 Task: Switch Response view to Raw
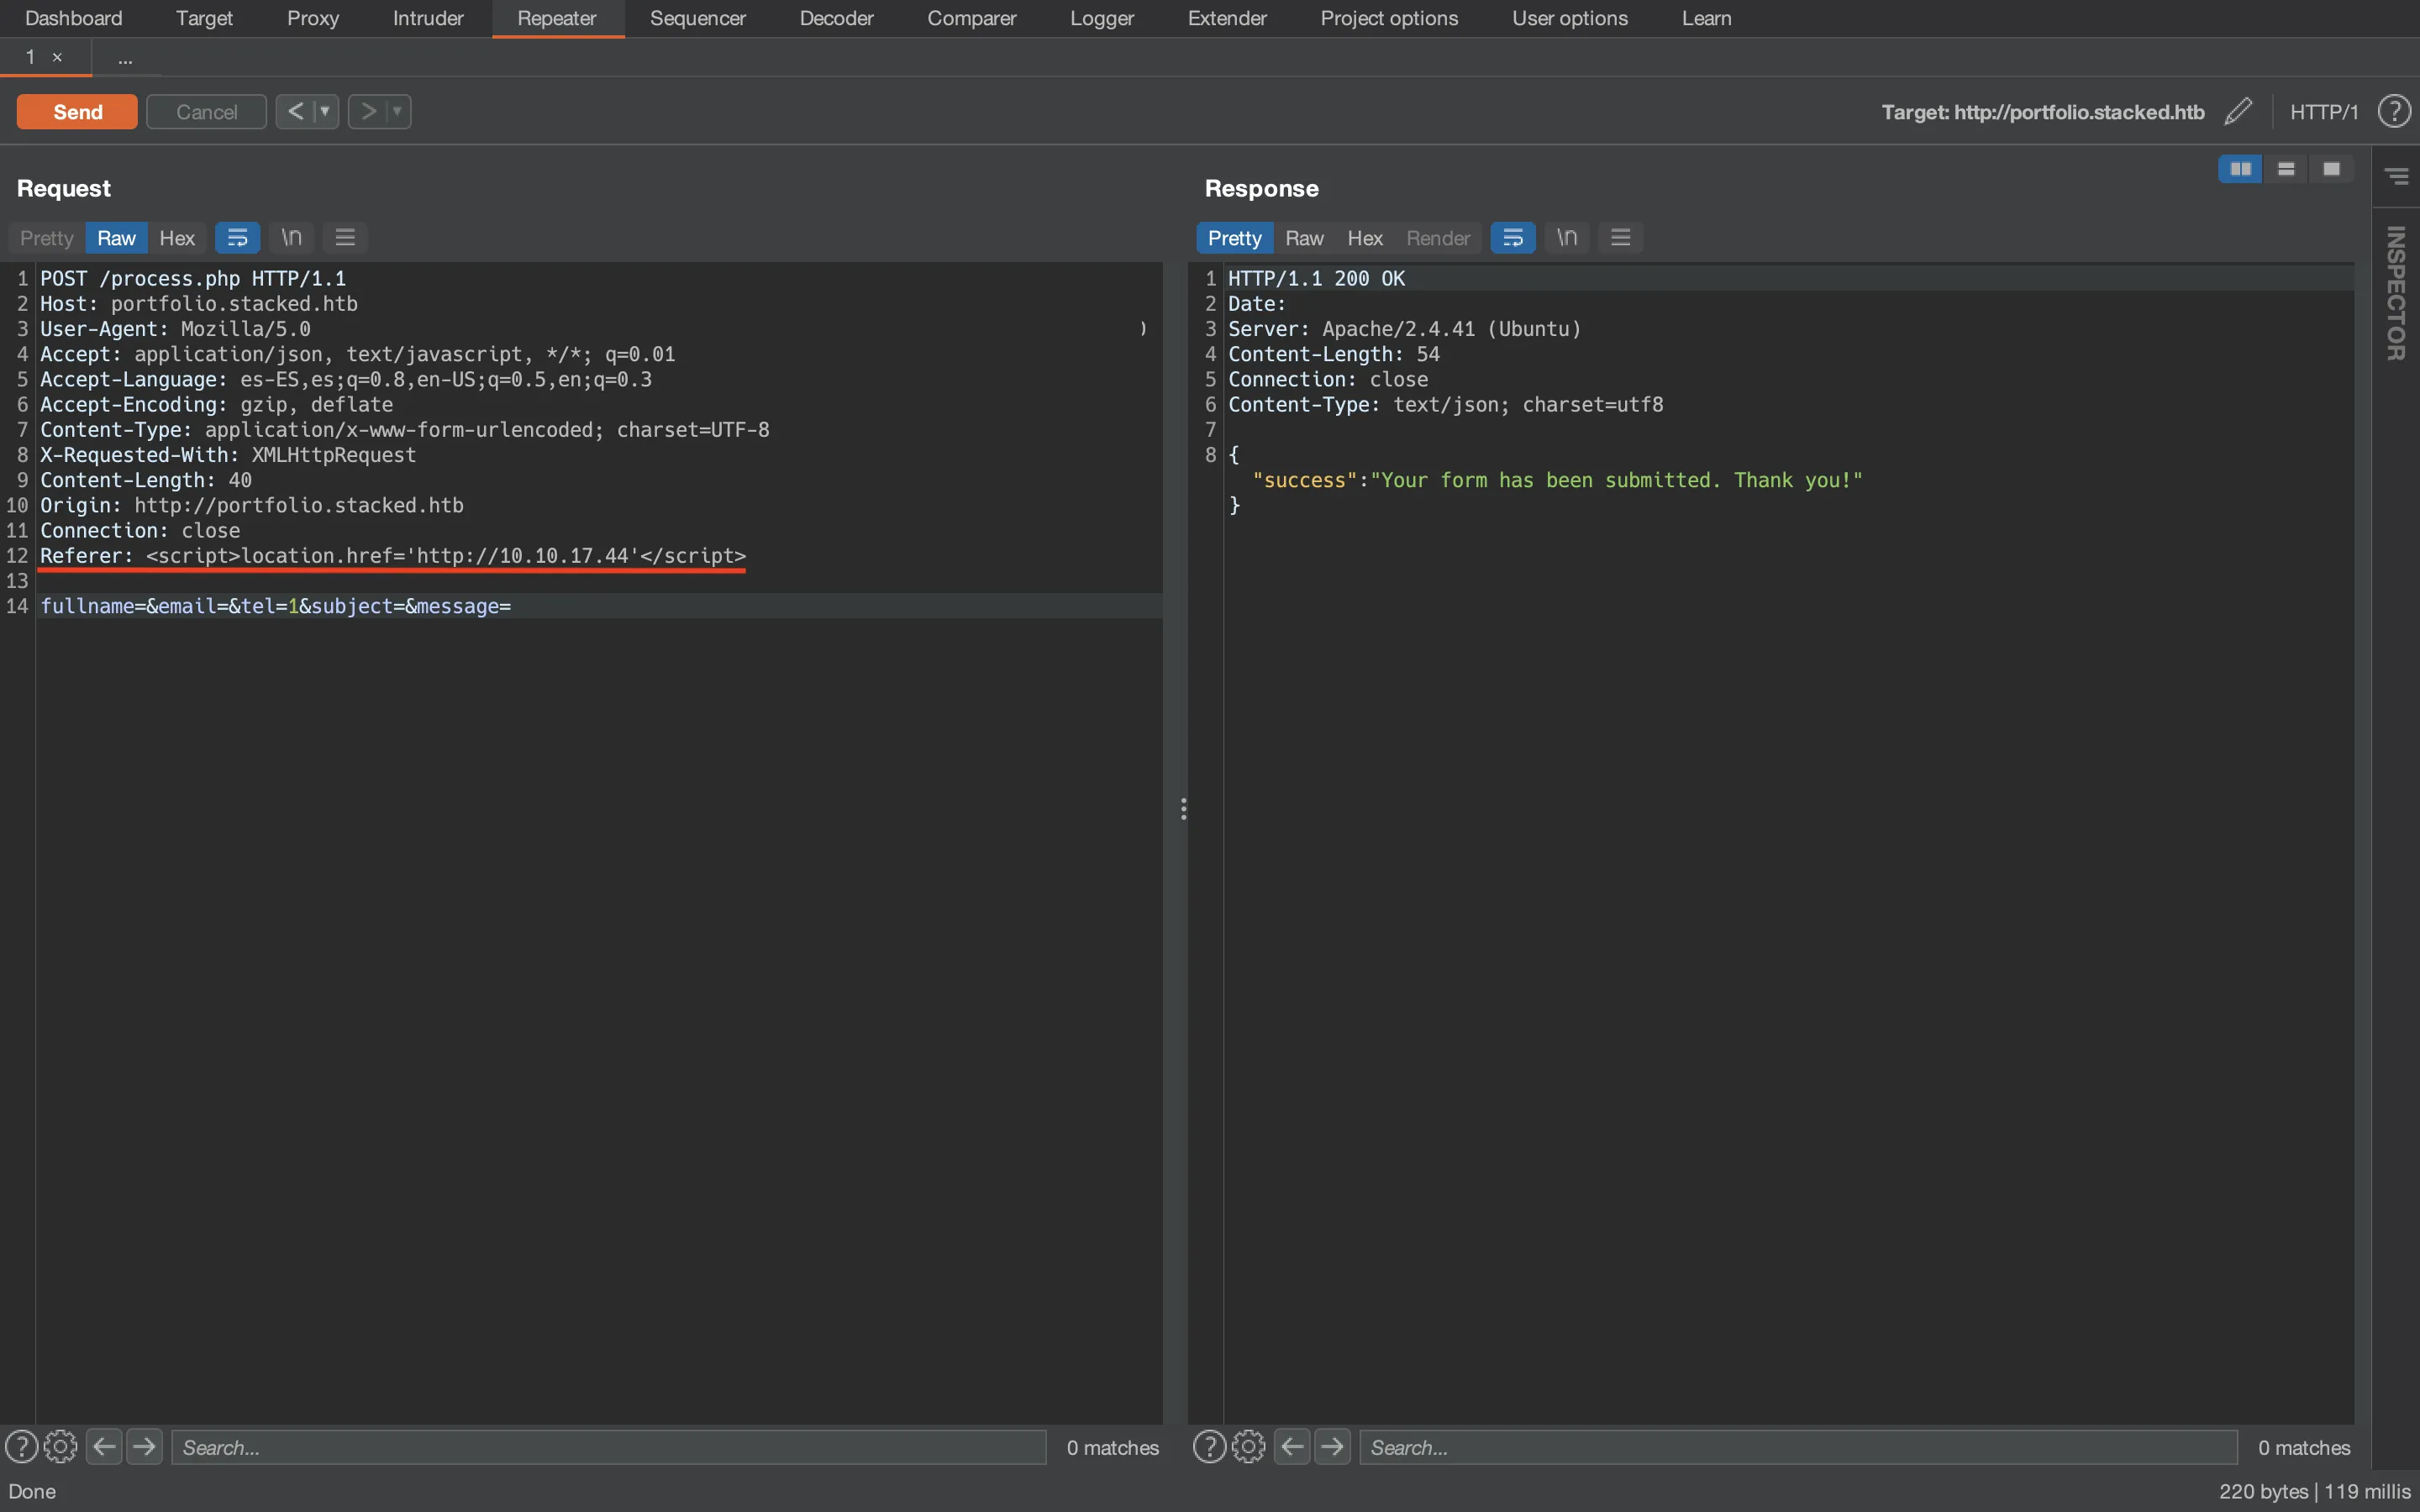(1304, 238)
